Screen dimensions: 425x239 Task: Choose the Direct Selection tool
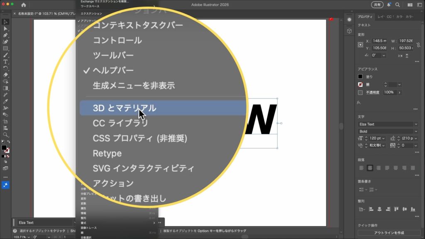coord(5,29)
